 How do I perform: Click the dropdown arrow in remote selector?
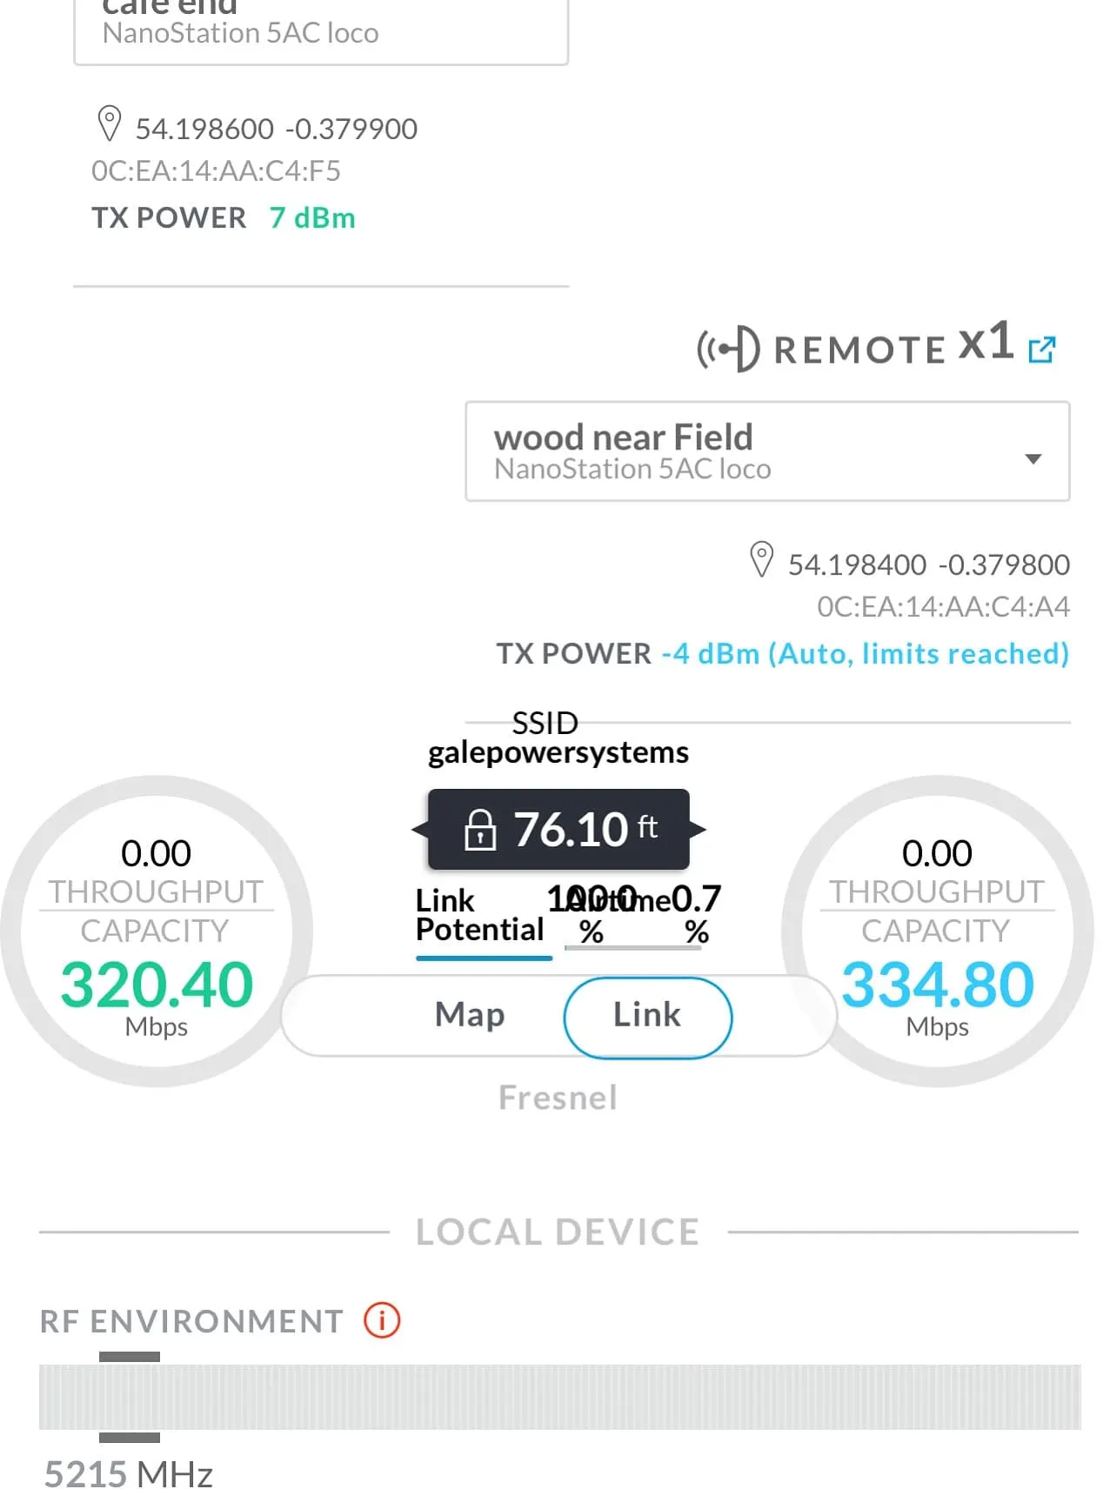click(1033, 458)
